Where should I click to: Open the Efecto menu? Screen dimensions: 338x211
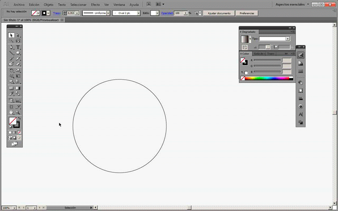95,4
